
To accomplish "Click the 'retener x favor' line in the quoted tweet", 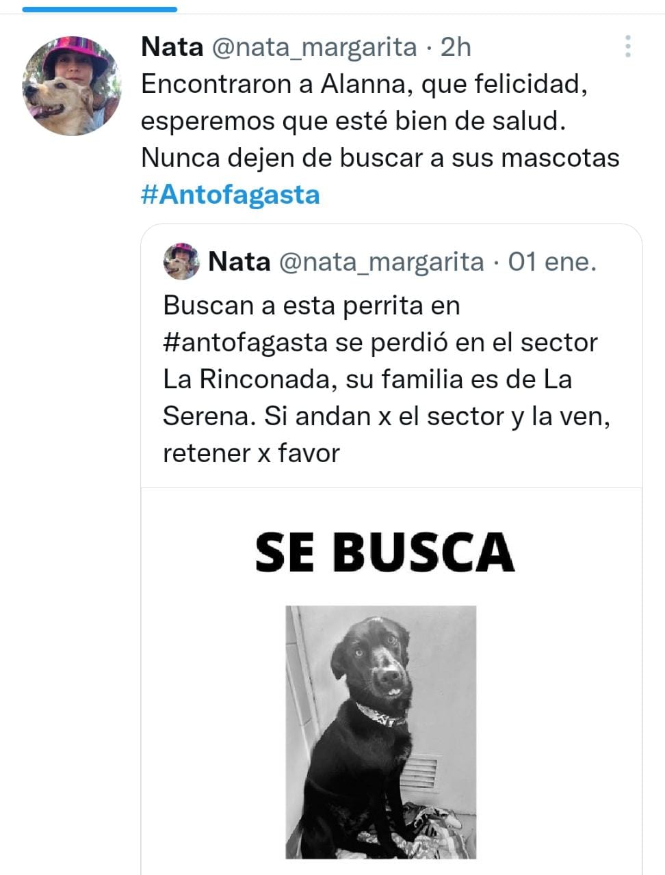I will coord(251,453).
